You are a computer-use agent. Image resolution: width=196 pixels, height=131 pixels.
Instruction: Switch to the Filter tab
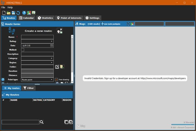(28, 88)
